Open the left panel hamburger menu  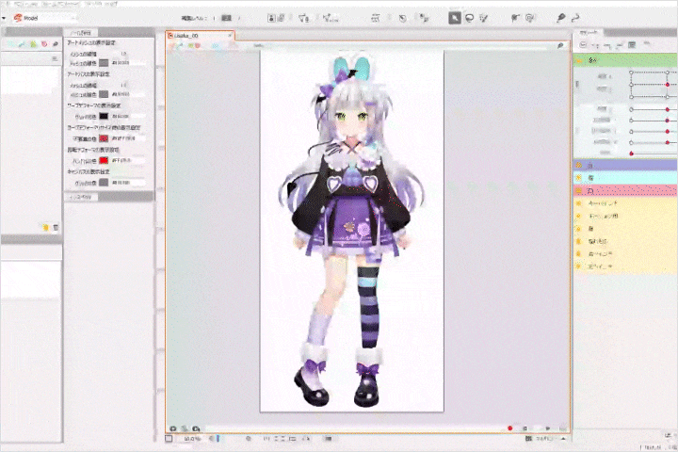(x=55, y=58)
